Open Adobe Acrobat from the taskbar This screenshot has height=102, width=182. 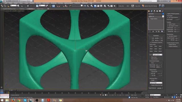coord(49,100)
